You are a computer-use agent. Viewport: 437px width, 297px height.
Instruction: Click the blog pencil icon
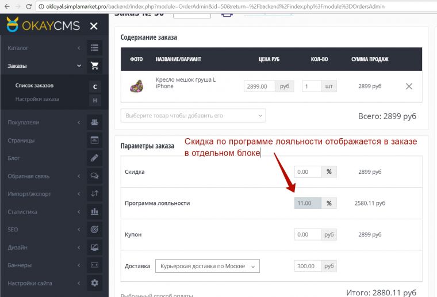click(94, 158)
